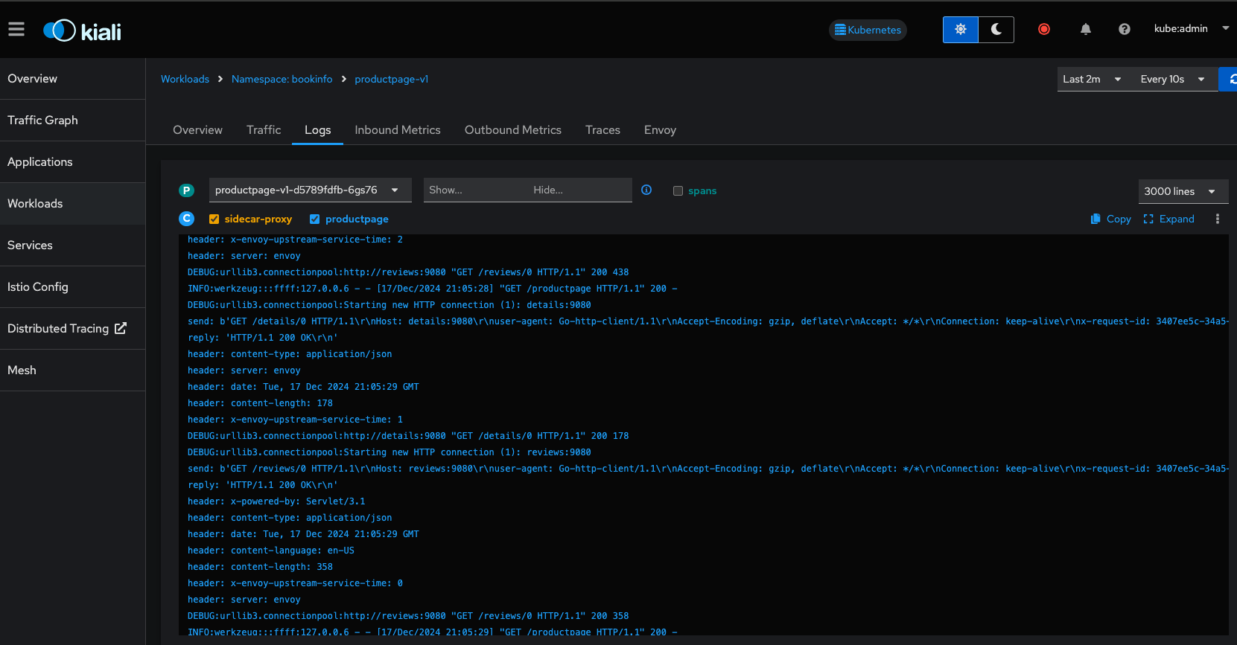
Task: Toggle the hamburger navigation menu
Action: (x=16, y=29)
